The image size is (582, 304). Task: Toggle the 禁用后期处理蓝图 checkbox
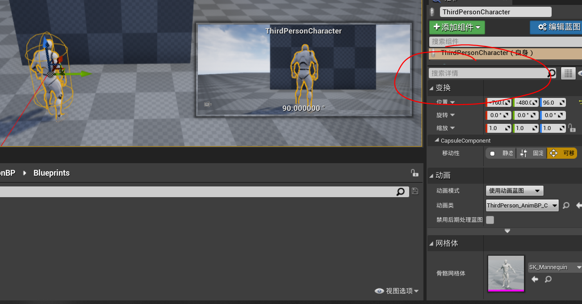[490, 220]
